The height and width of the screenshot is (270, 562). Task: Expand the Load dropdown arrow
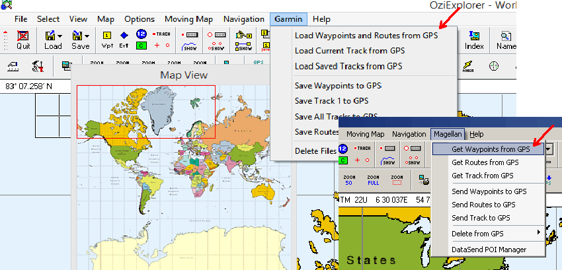click(60, 36)
